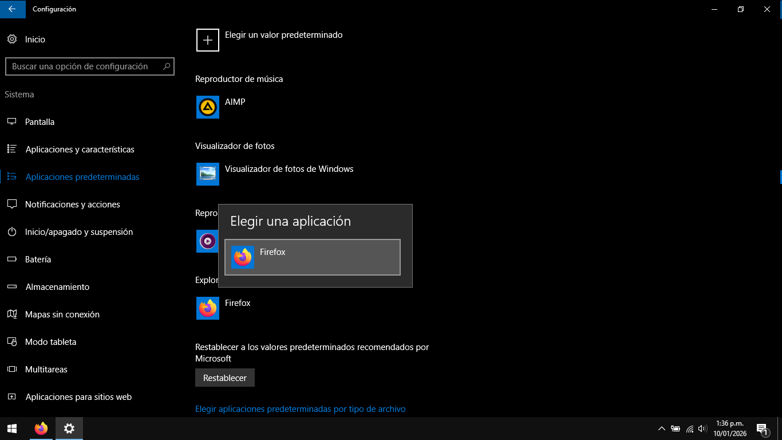
Task: Select Firefox in the app chooser popup
Action: [312, 257]
